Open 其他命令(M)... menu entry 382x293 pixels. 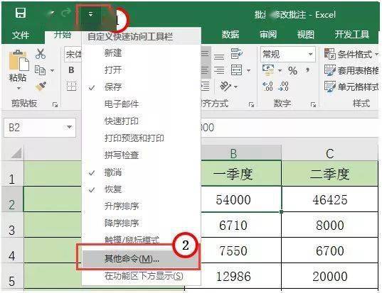point(141,259)
